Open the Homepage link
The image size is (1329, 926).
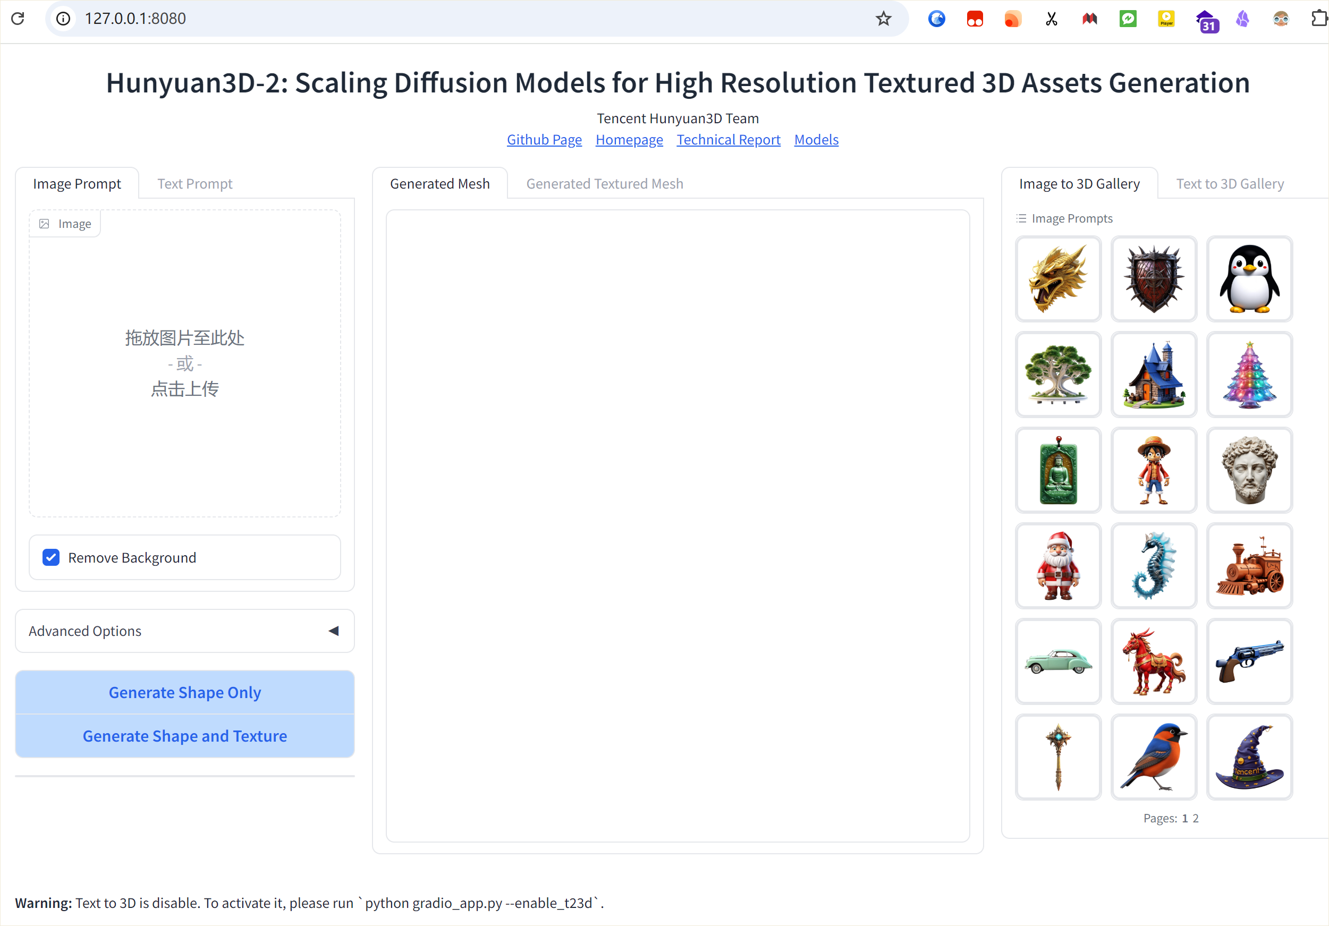point(629,140)
